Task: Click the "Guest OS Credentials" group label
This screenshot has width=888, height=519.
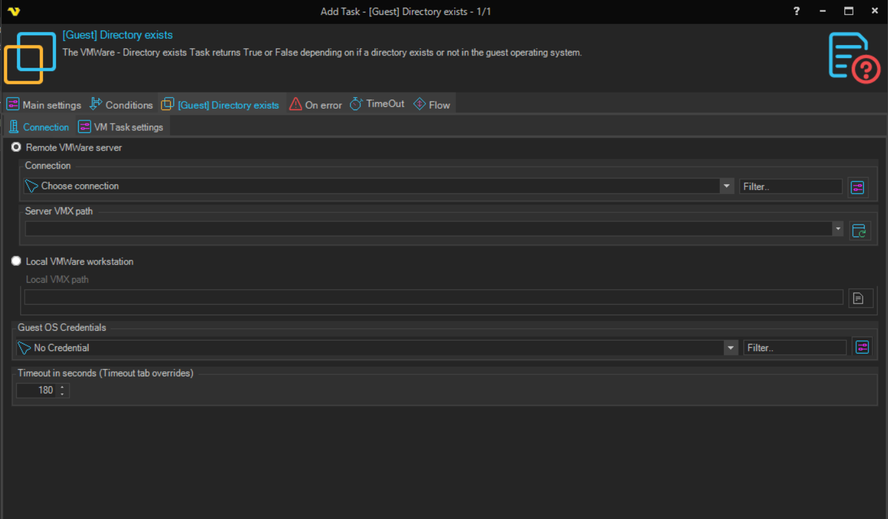Action: click(x=62, y=328)
